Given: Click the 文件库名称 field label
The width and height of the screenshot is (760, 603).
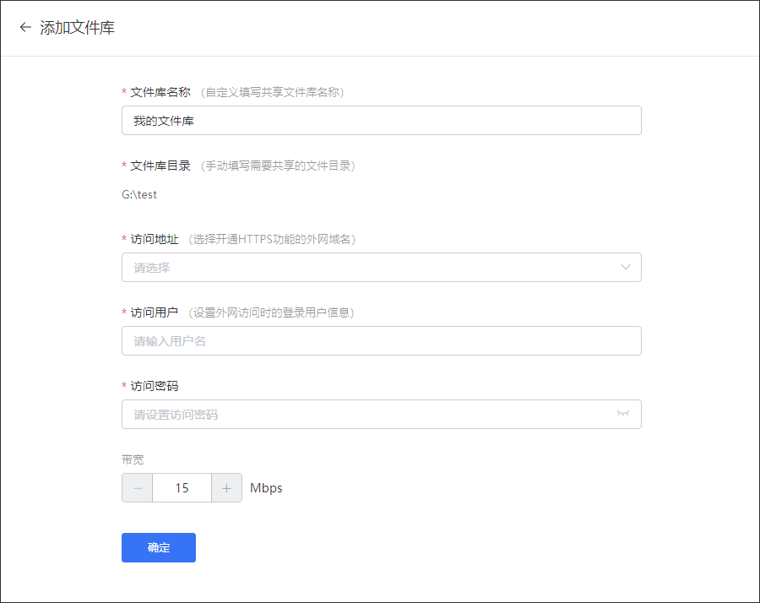Looking at the screenshot, I should tap(160, 92).
